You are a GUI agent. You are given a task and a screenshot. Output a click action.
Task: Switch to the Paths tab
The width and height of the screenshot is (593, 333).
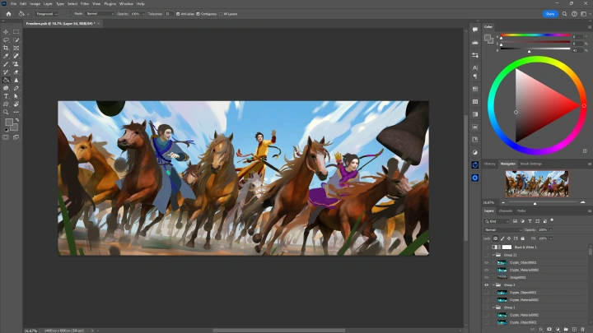click(x=521, y=211)
